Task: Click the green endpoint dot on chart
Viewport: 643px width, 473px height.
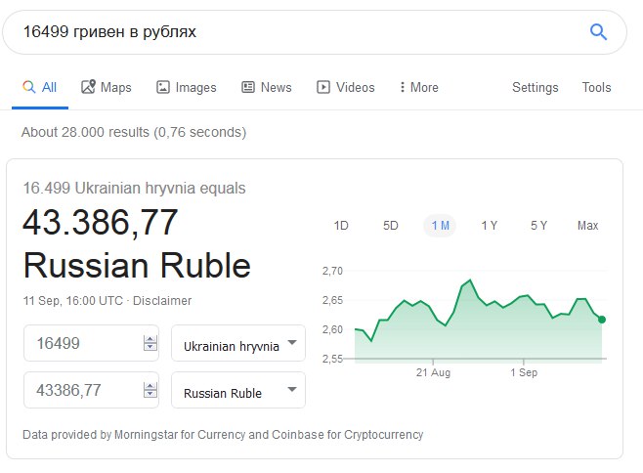Action: [x=602, y=320]
